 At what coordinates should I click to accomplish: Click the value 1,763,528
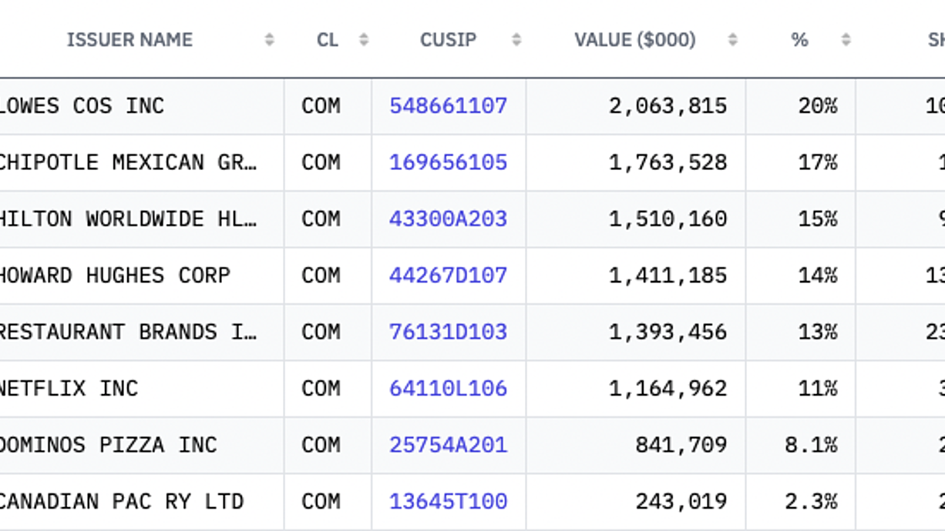coord(668,162)
